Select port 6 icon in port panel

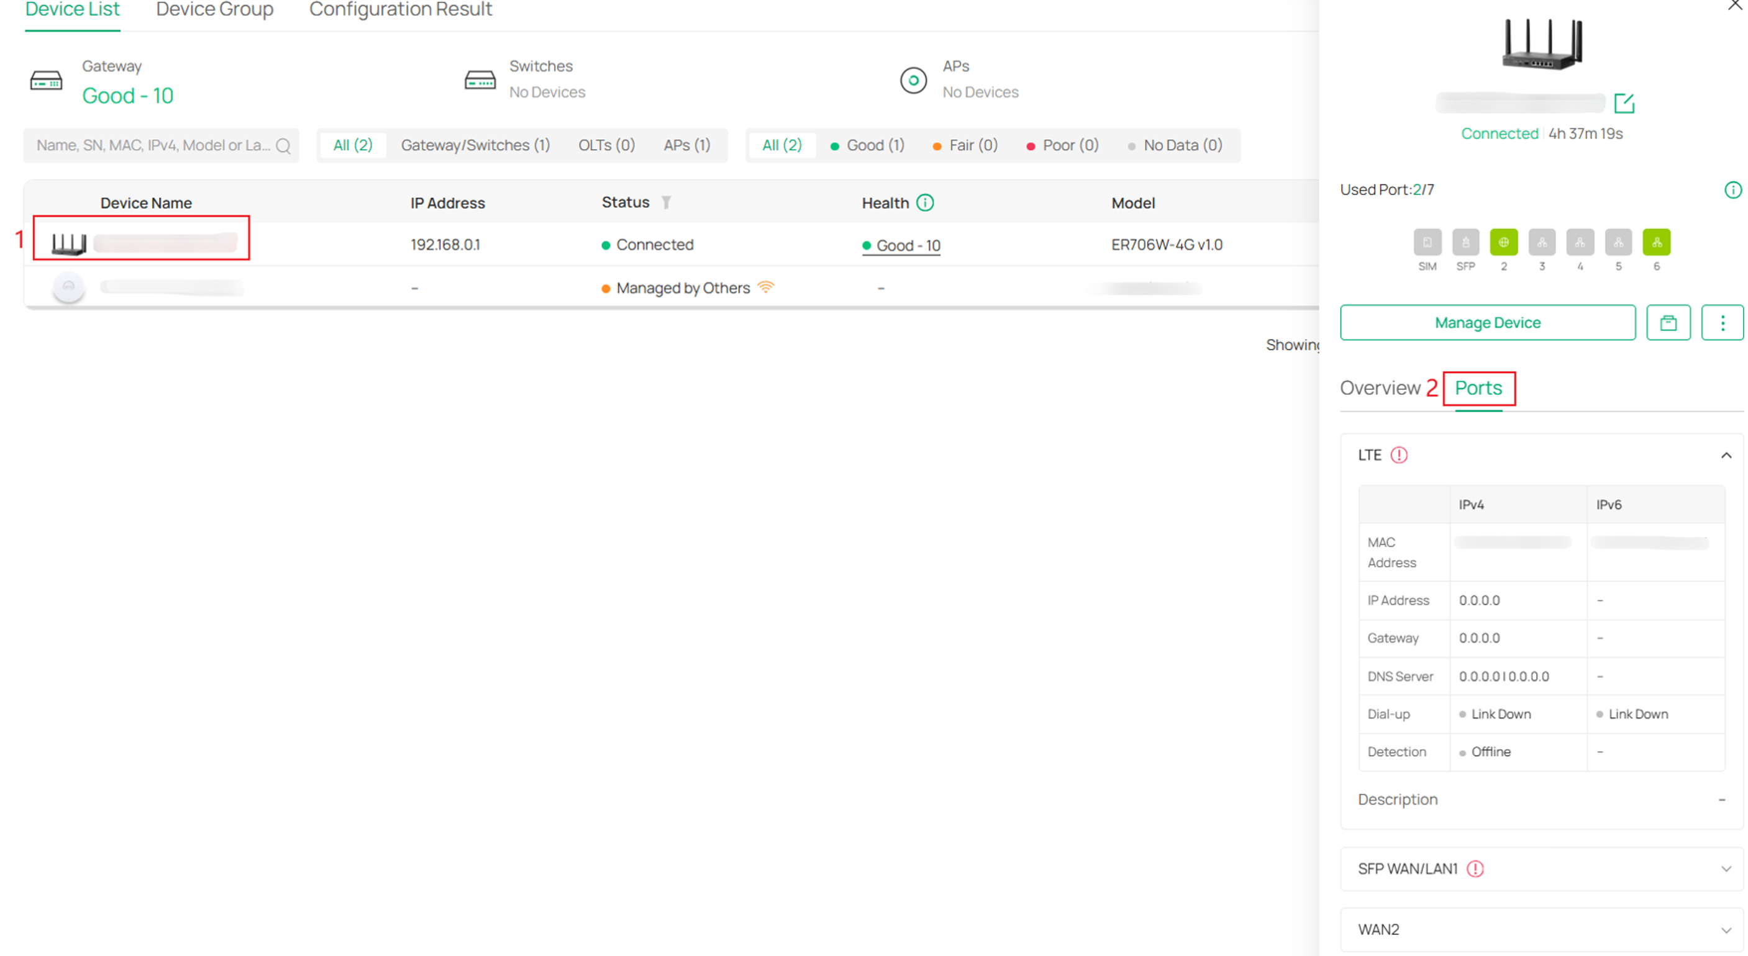pos(1657,242)
